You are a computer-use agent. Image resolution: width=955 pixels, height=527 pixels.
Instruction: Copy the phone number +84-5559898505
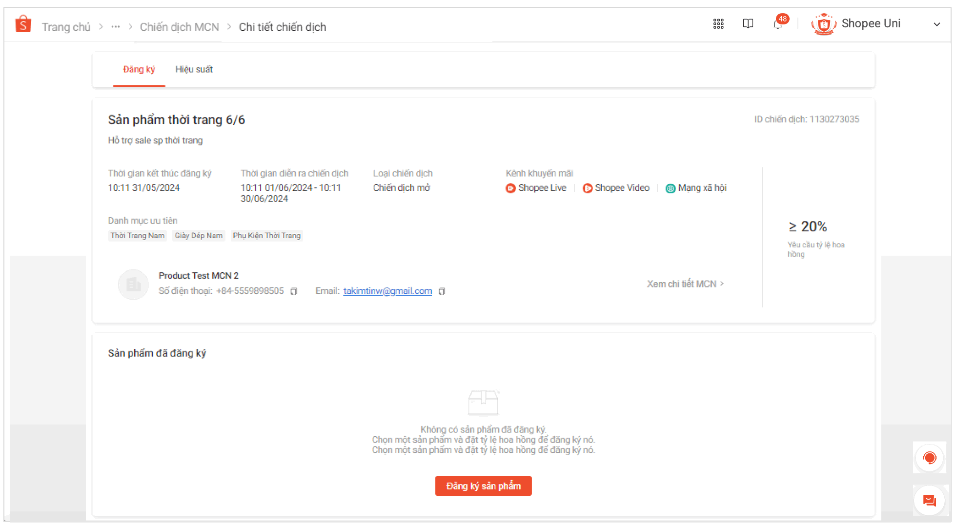(293, 291)
